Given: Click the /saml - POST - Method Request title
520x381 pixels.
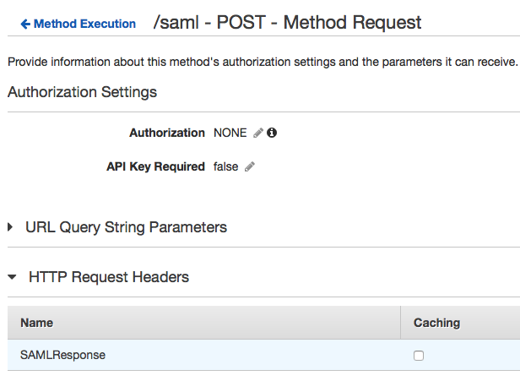Looking at the screenshot, I should pos(287,24).
